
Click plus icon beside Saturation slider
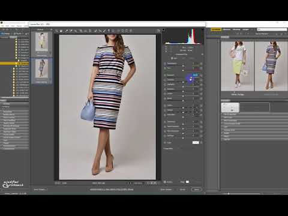pyautogui.click(x=201, y=115)
